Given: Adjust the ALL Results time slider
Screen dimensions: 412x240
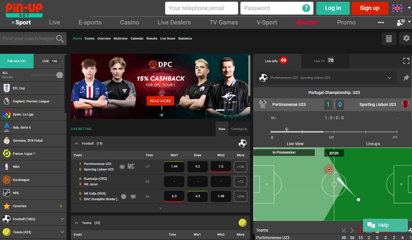Looking at the screenshot, I should pos(60,75).
